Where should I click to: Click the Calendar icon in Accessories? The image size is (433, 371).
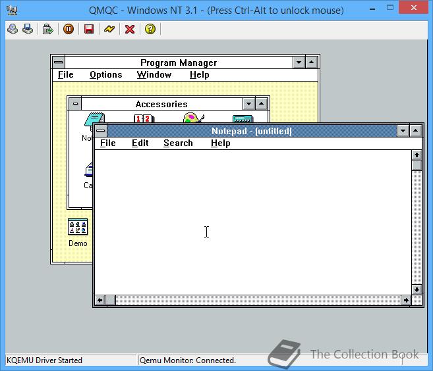[144, 118]
